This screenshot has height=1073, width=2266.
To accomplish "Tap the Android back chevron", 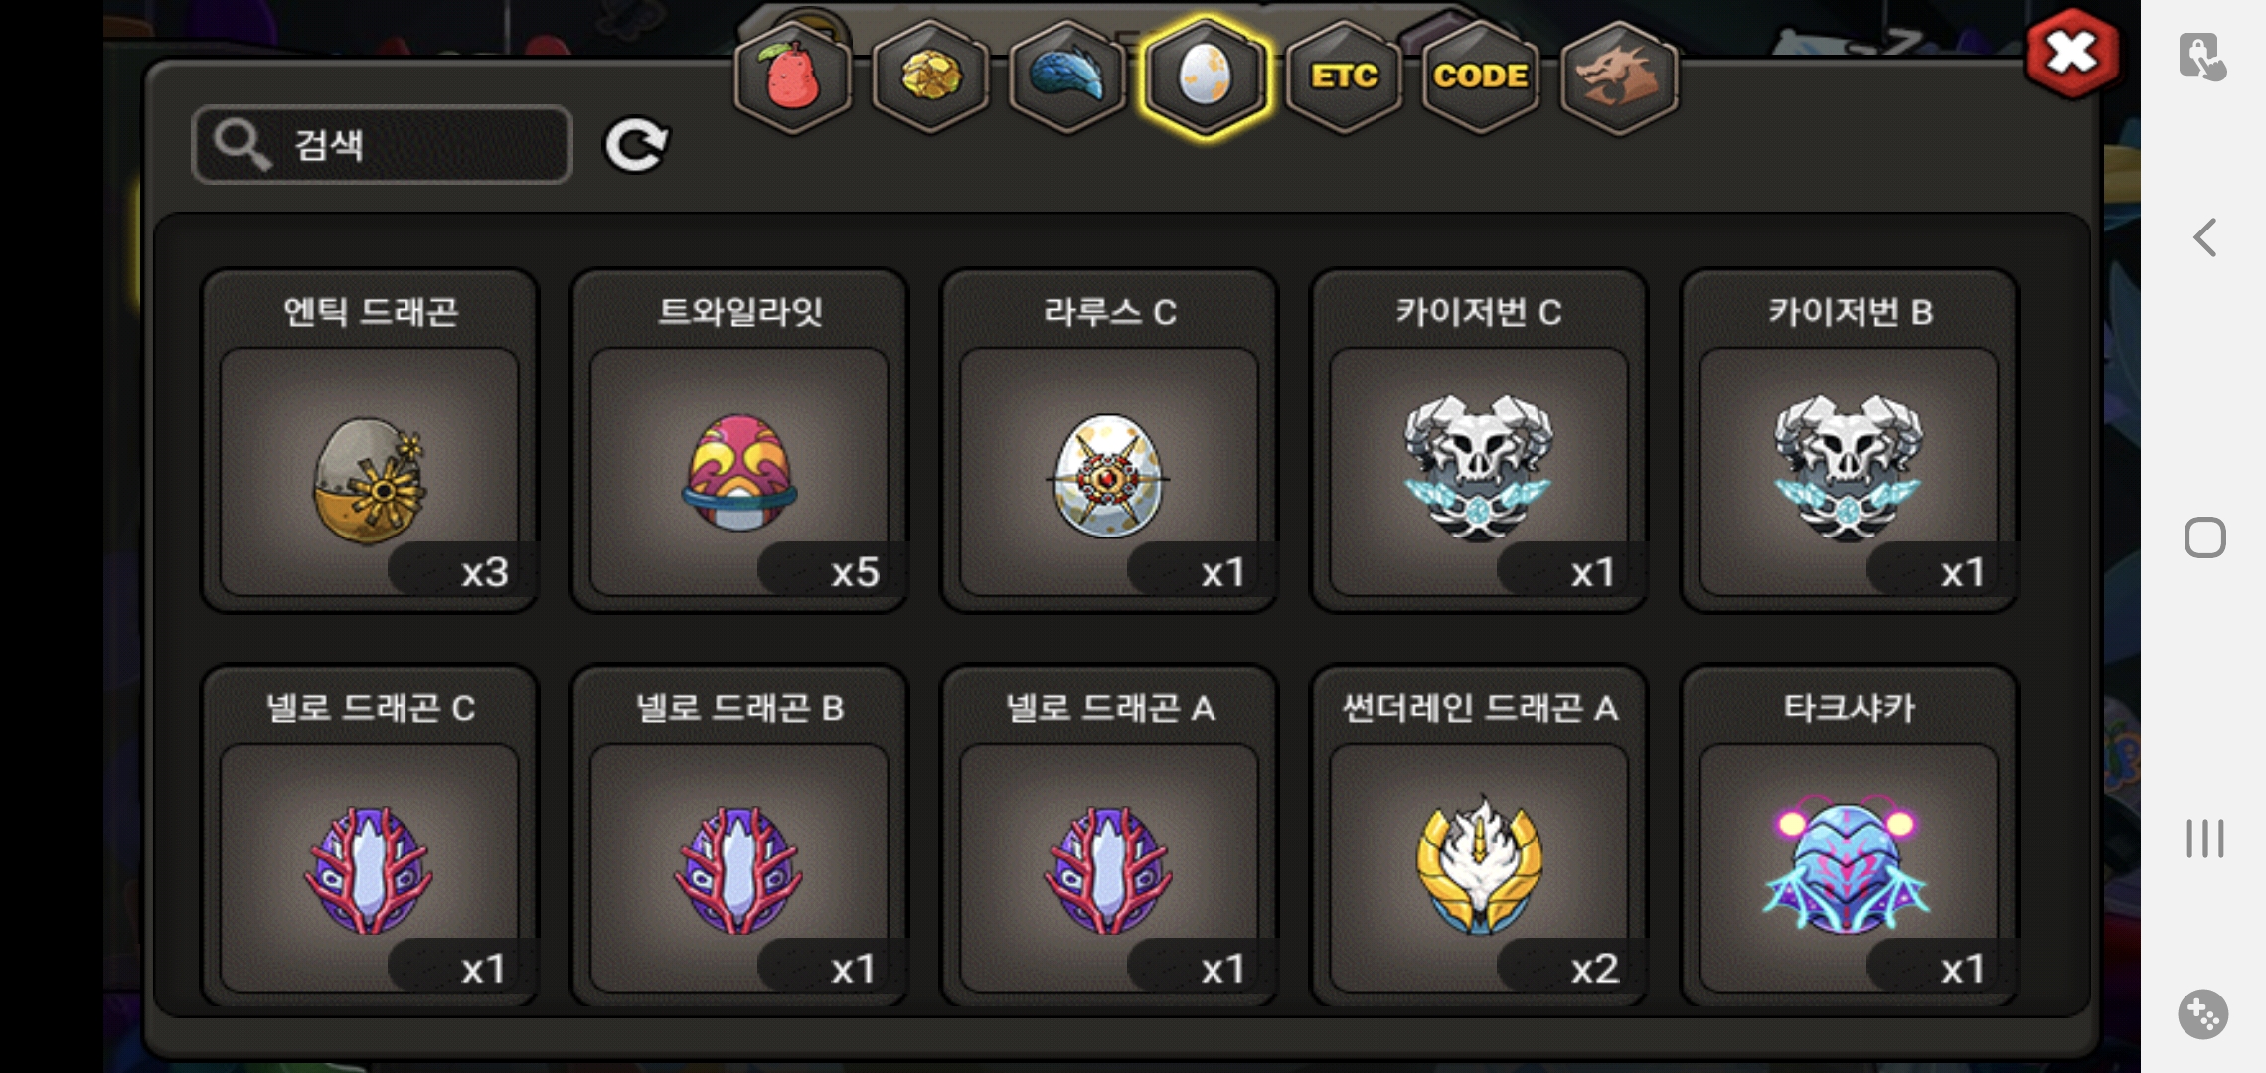I will (2204, 237).
